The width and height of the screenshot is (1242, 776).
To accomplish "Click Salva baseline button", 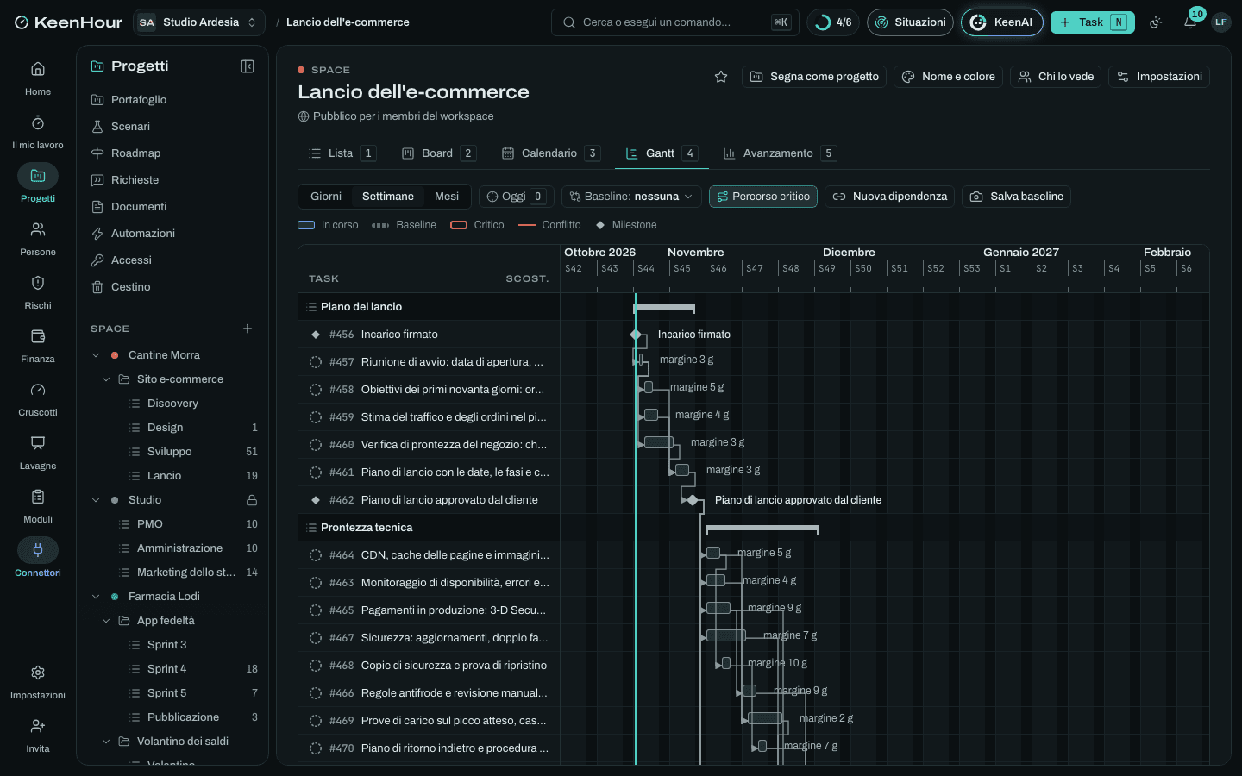I will click(1016, 197).
